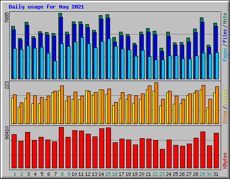Click day label 29 on the axis

[x=202, y=174]
